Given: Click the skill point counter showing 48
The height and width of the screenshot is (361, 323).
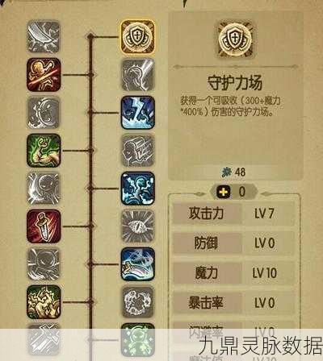Looking at the screenshot, I should [x=233, y=172].
